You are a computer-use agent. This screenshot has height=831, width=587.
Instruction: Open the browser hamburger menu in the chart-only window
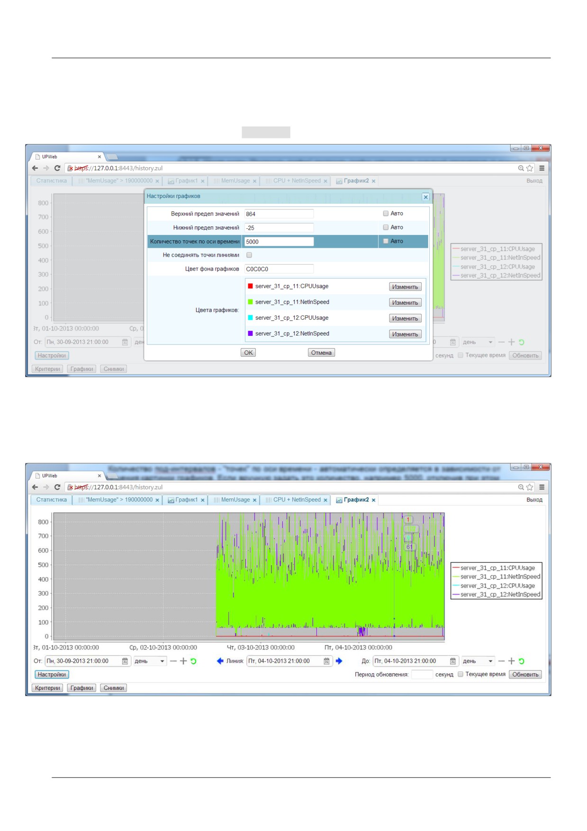(542, 487)
